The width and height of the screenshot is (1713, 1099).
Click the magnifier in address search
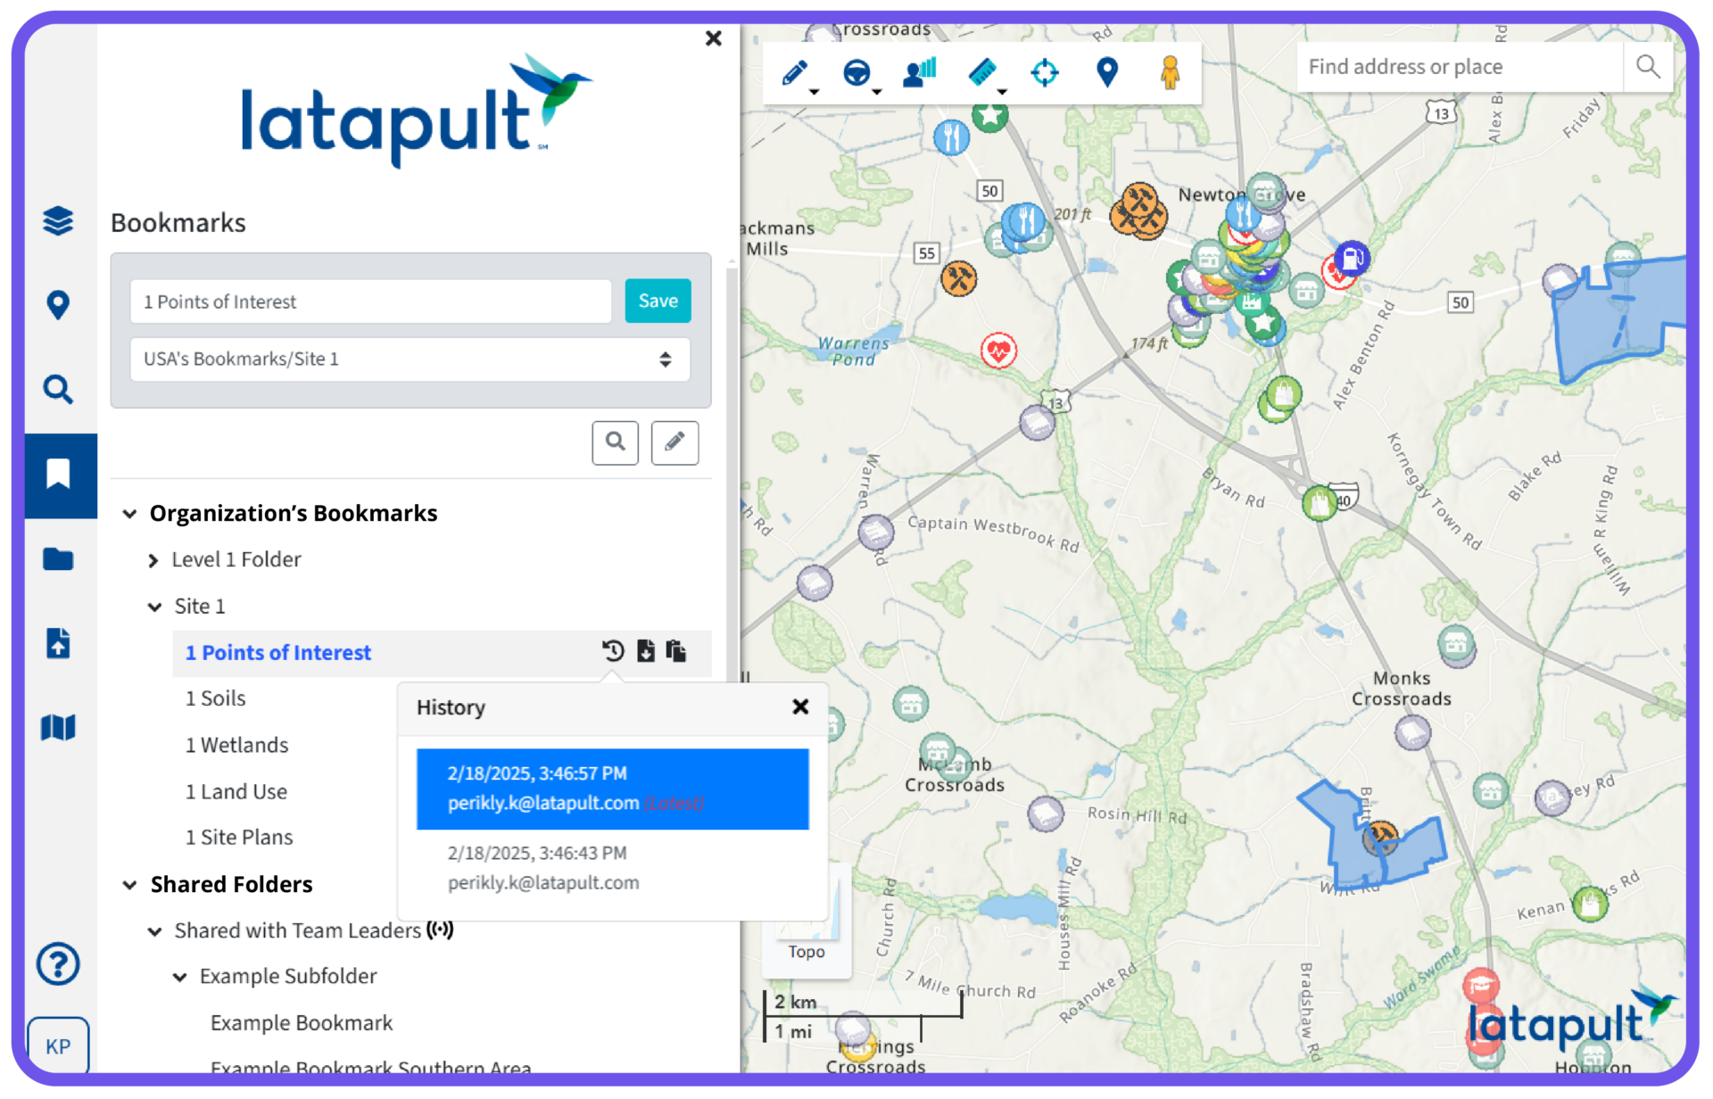click(1648, 67)
